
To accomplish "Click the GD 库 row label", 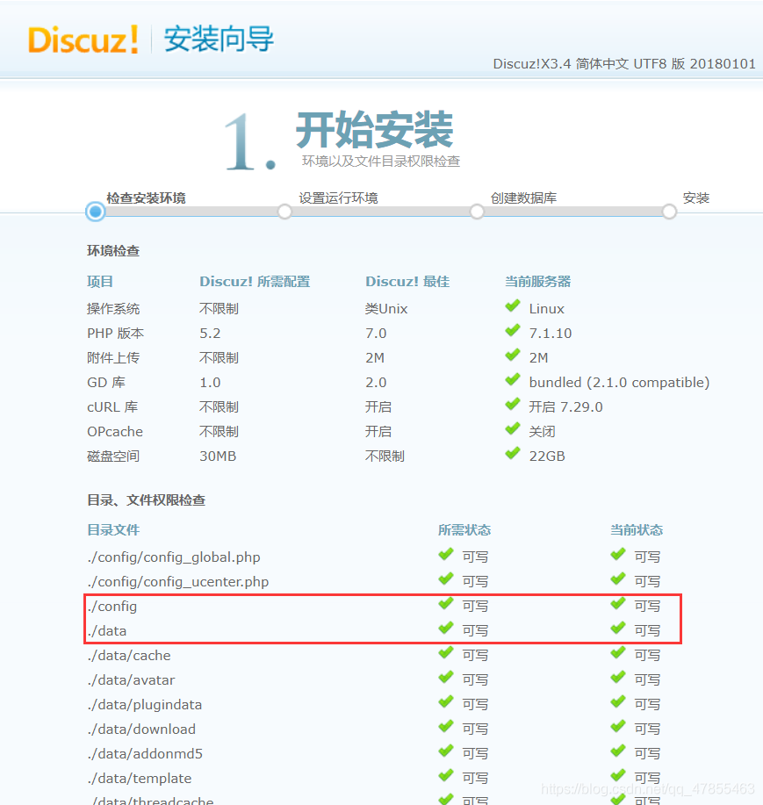I will click(x=106, y=383).
